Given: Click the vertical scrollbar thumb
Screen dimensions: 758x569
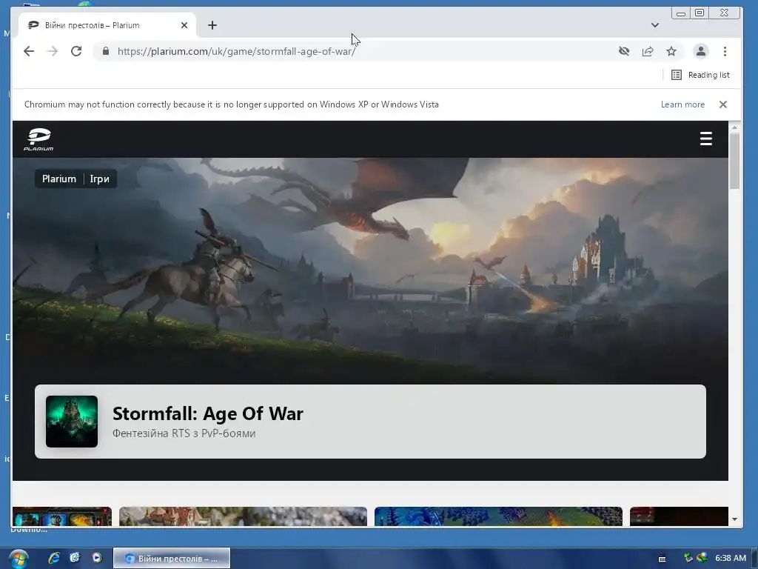Looking at the screenshot, I should click(x=735, y=161).
